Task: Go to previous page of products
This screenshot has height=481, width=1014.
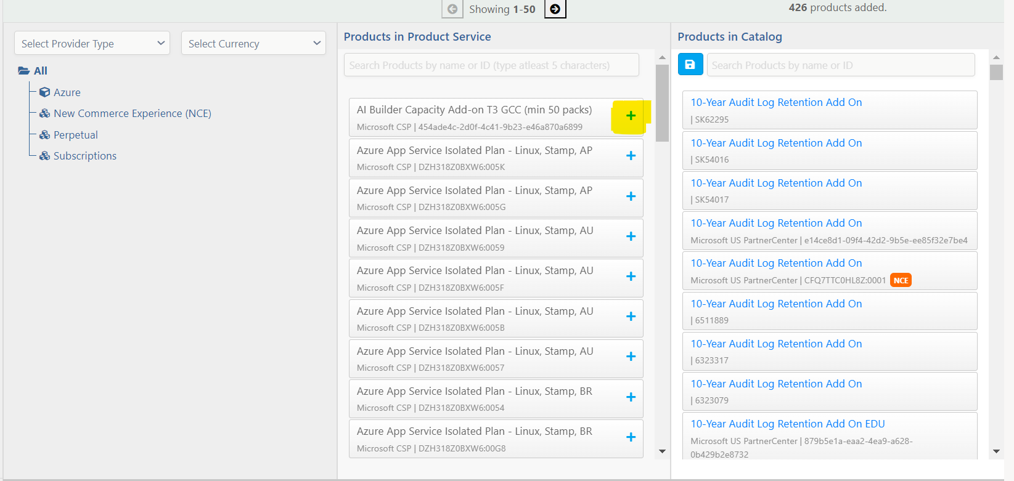Action: [452, 9]
